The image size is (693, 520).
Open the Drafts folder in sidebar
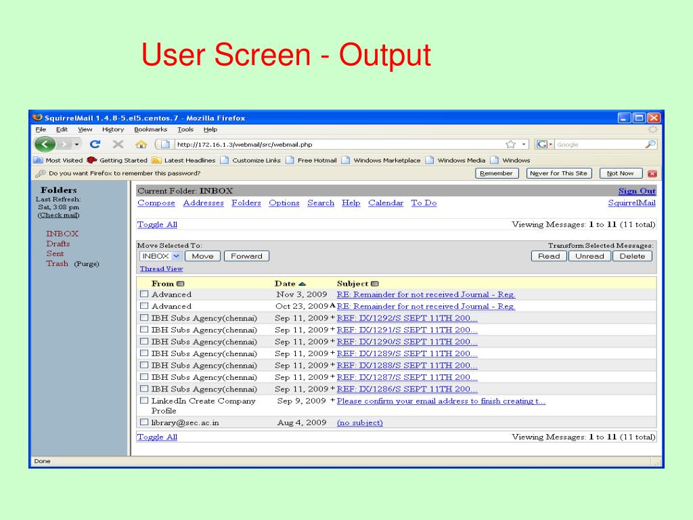pos(58,244)
